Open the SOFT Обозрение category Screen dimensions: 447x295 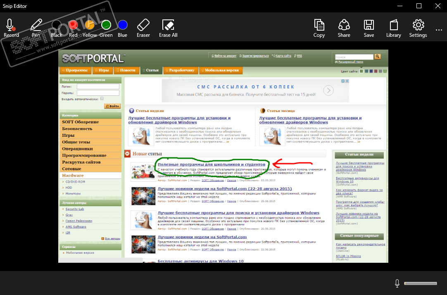tap(90, 122)
